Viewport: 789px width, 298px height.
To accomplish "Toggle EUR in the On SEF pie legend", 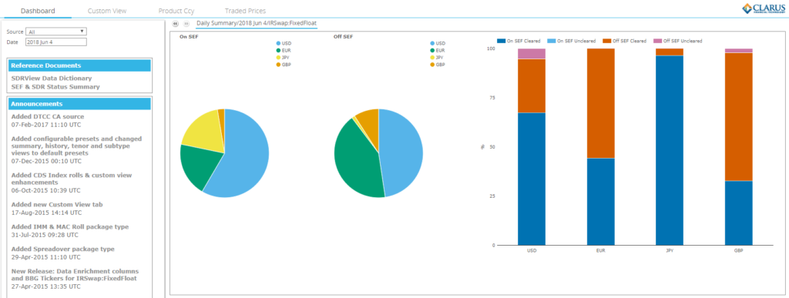I will (x=284, y=51).
